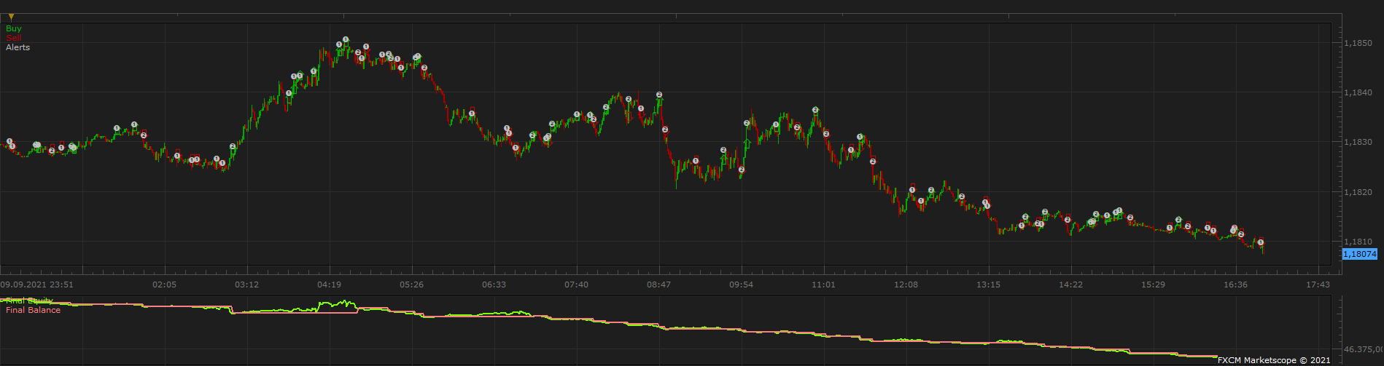The width and height of the screenshot is (1384, 366).
Task: Click the 09:54 time axis label
Action: click(x=741, y=285)
